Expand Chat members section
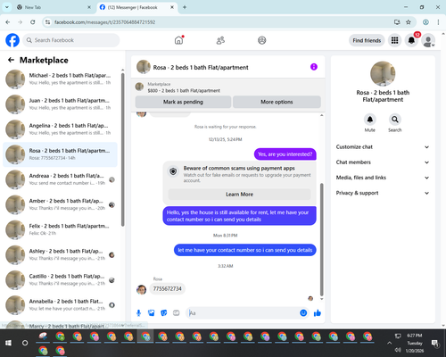The height and width of the screenshot is (357, 446). [x=383, y=162]
